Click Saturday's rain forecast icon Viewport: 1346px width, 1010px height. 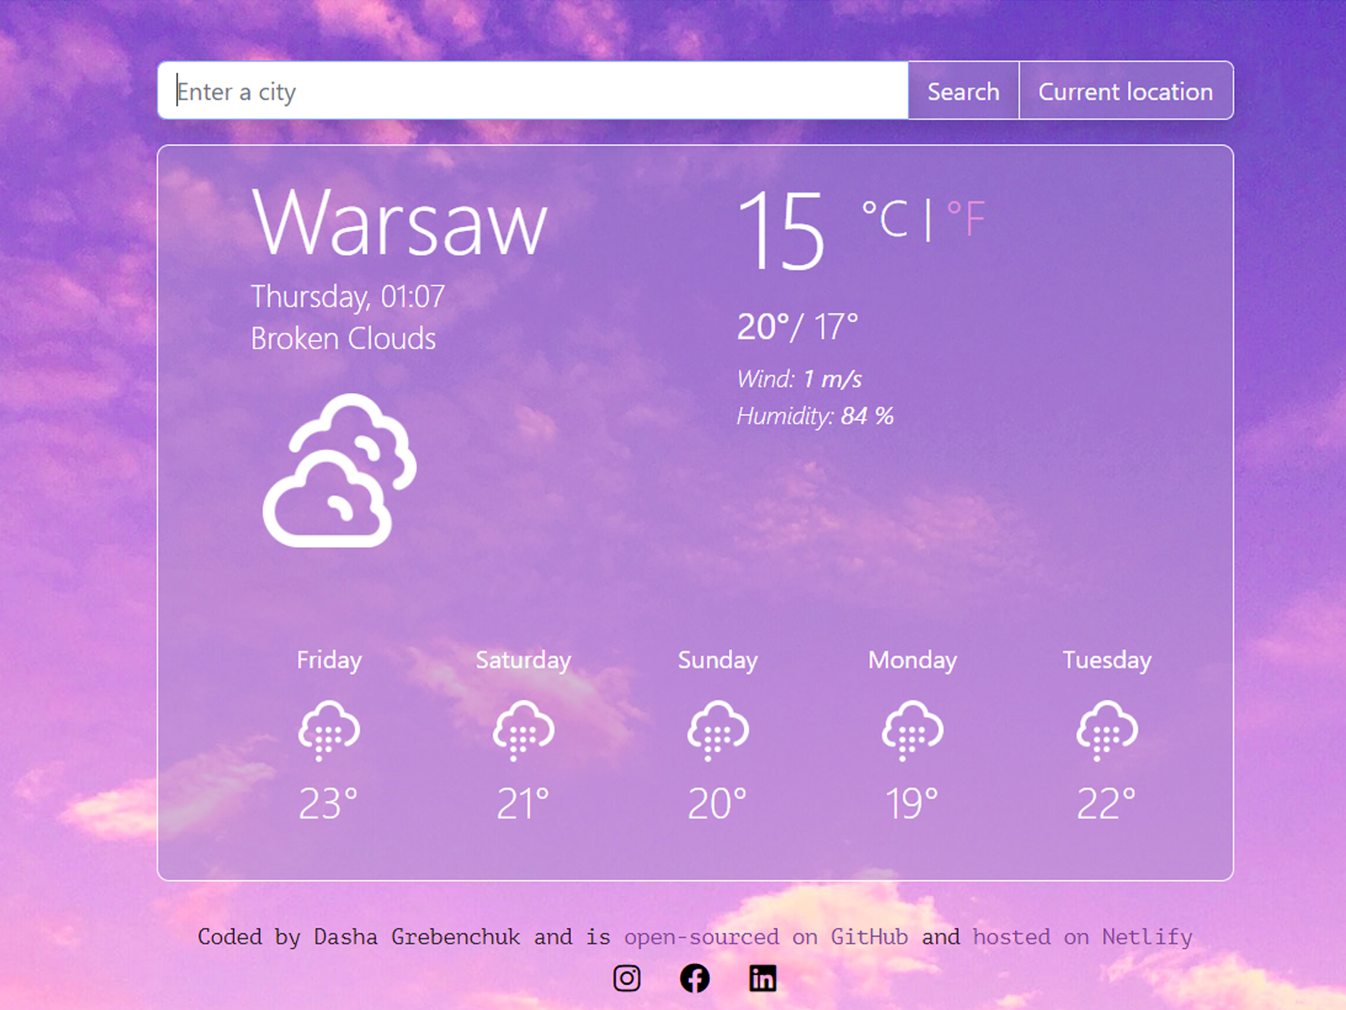tap(523, 731)
